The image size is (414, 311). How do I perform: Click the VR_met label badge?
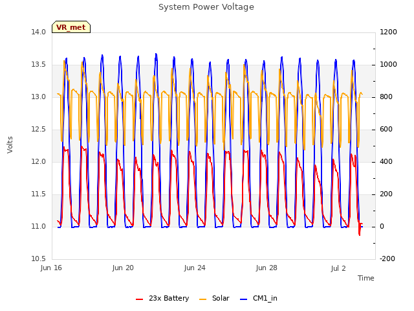click(x=71, y=27)
